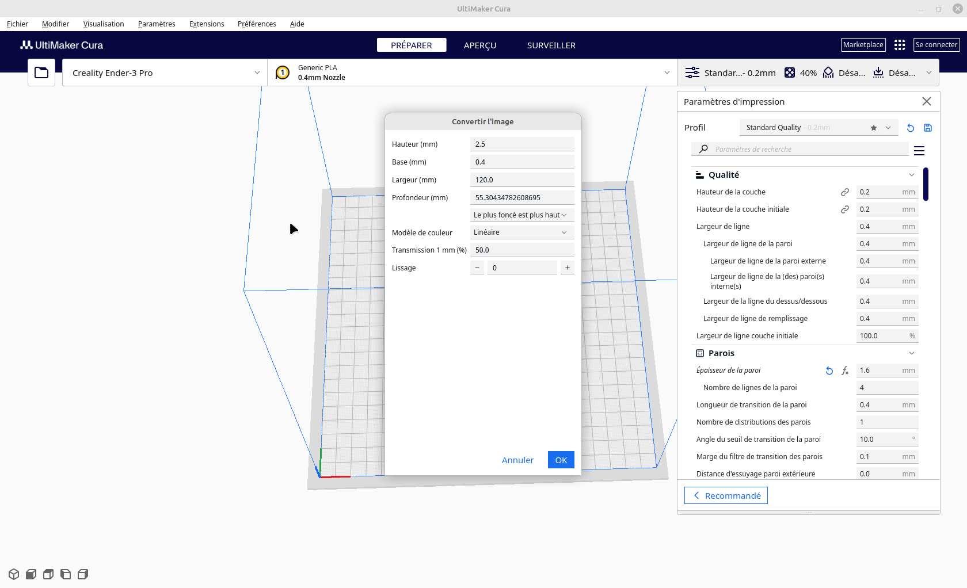Reset the profile with the undo arrow icon

click(x=911, y=128)
